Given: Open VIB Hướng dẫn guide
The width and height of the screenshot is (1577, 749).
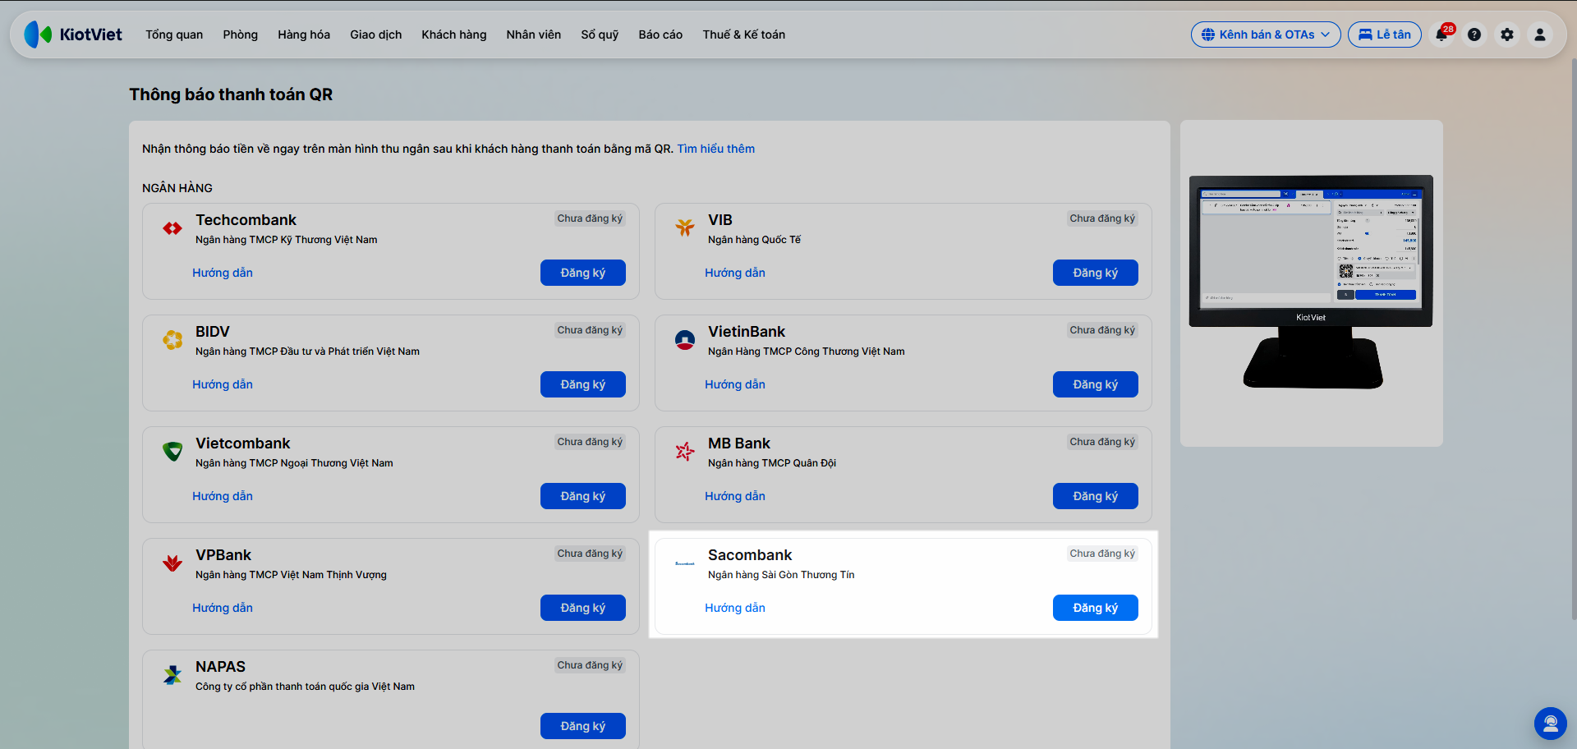Looking at the screenshot, I should pos(735,273).
